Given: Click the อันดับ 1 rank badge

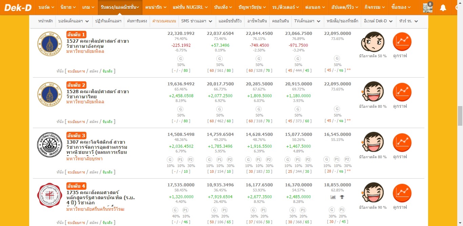Looking at the screenshot, I should tap(76, 34).
